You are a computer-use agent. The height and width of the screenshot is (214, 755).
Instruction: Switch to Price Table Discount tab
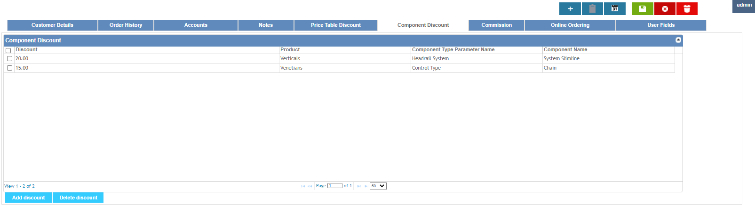click(336, 25)
